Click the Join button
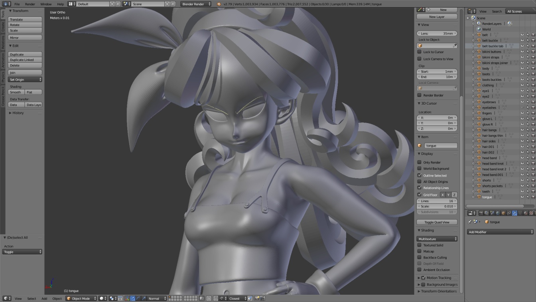536x302 pixels. [x=25, y=72]
